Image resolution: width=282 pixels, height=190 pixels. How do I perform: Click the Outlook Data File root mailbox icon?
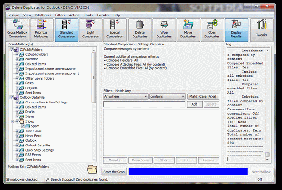16,98
